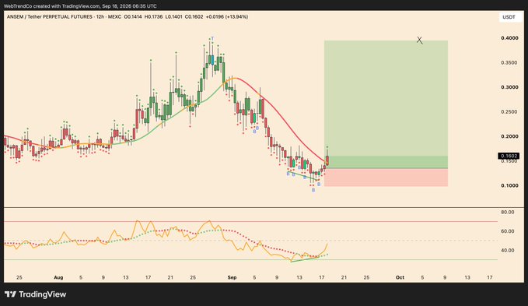Click the change value +0.0196 (+13.94%)

(x=227, y=16)
